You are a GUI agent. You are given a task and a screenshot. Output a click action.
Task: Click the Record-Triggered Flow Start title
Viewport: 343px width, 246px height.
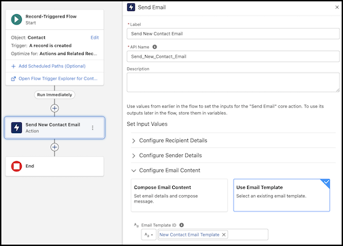click(x=51, y=16)
